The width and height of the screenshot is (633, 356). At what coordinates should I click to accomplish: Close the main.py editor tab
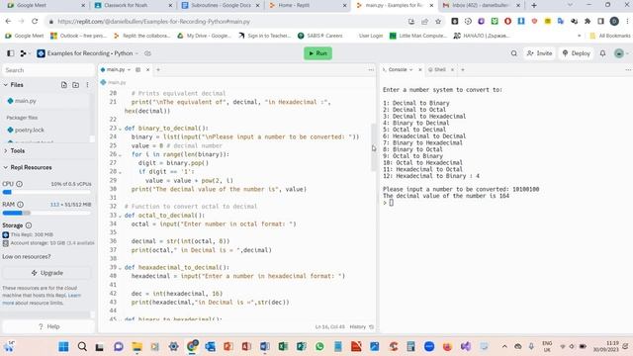tap(147, 70)
